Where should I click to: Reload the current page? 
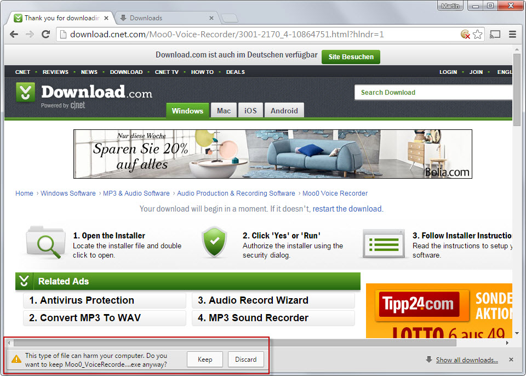(x=45, y=34)
